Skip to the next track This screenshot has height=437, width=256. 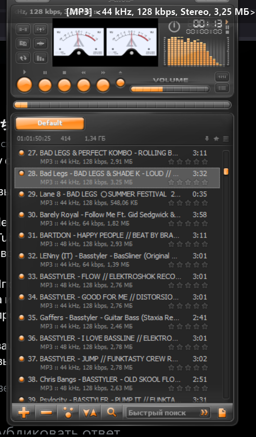[x=103, y=85]
